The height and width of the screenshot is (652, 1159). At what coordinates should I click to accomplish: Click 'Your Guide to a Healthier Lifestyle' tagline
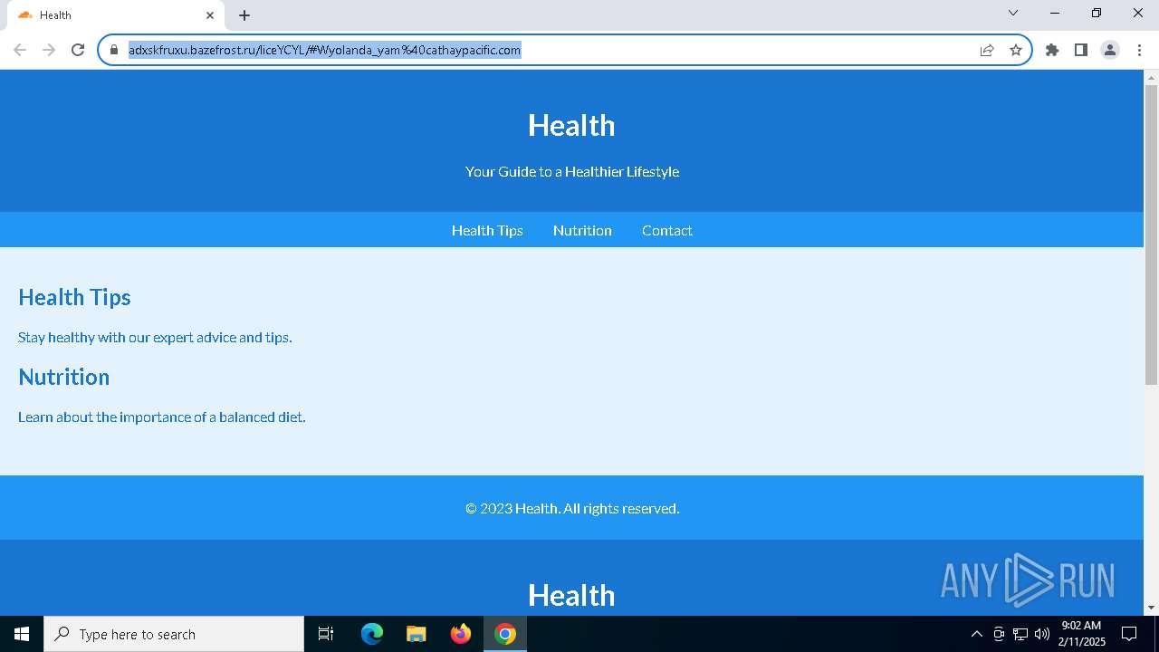point(572,171)
